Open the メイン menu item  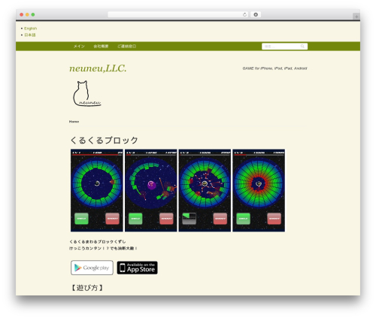pos(79,47)
